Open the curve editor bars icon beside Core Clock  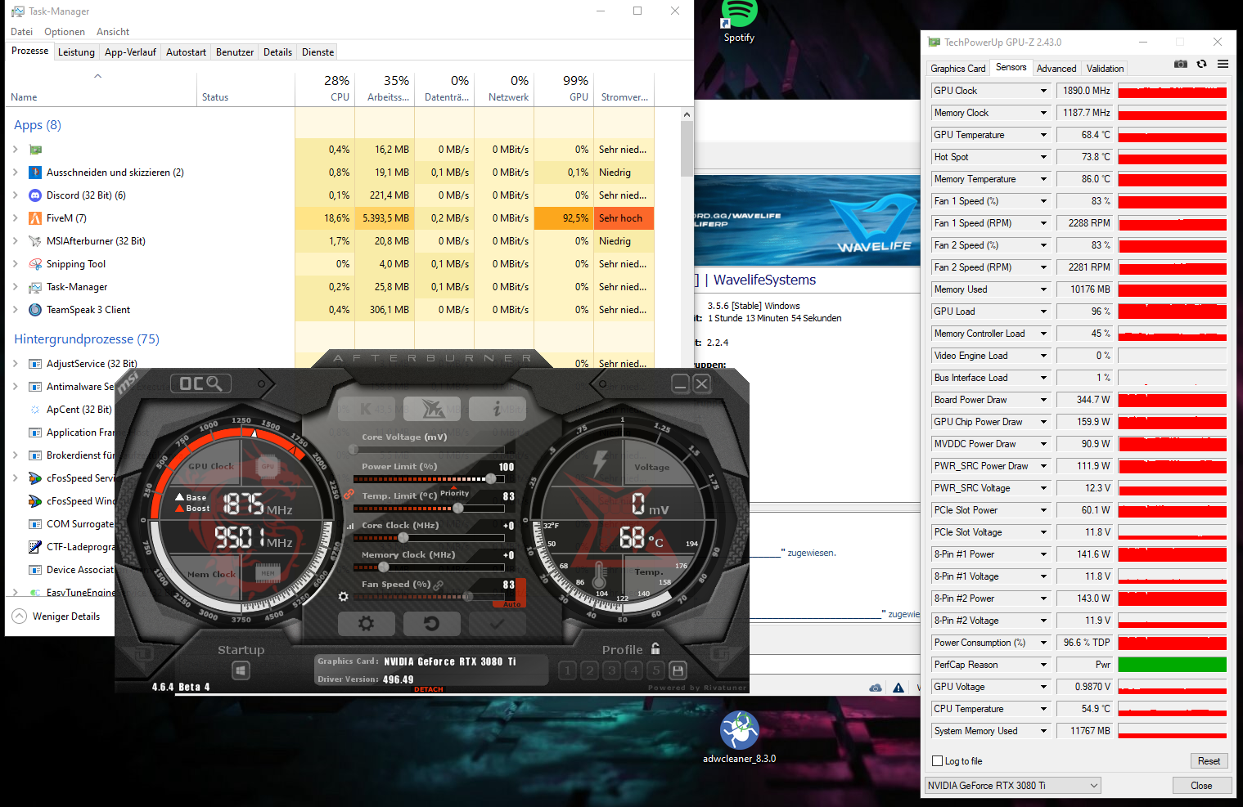tap(350, 527)
